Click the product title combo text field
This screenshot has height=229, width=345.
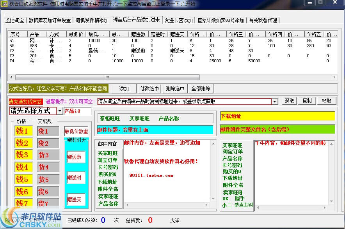click(x=184, y=101)
